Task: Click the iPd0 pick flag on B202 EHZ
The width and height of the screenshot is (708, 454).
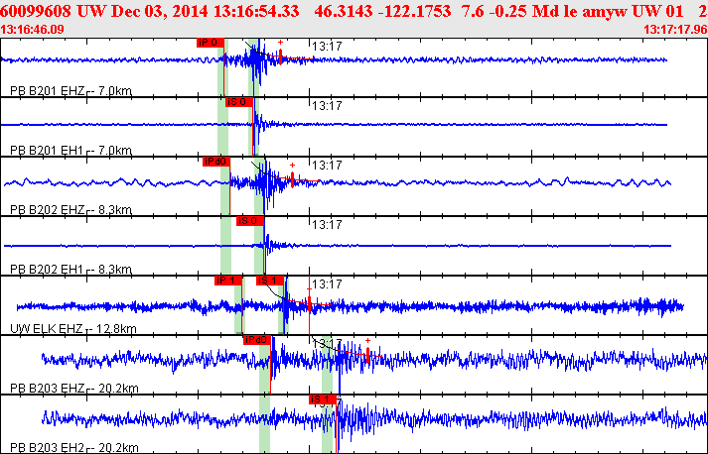Action: pos(215,161)
